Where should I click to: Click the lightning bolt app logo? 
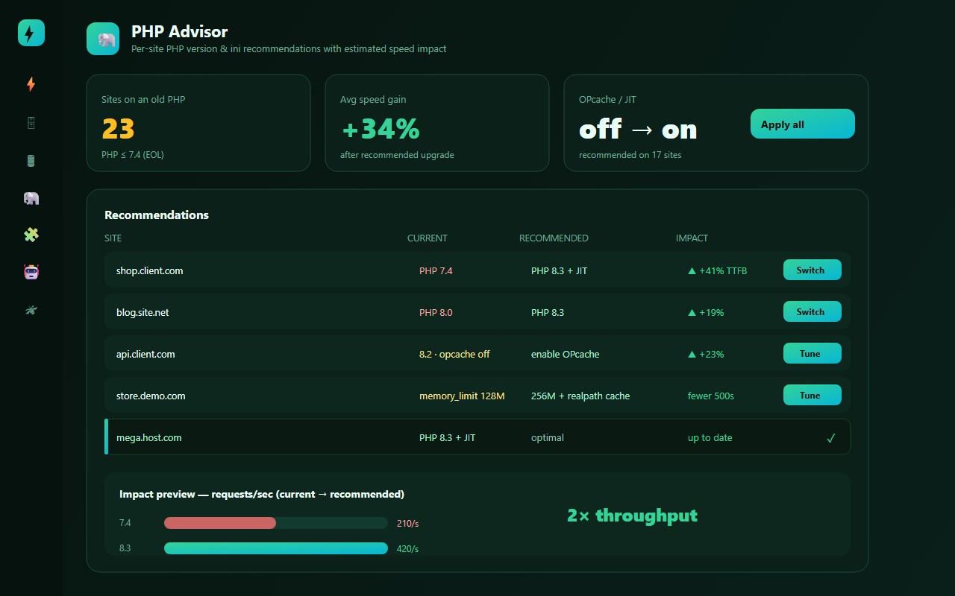point(31,33)
